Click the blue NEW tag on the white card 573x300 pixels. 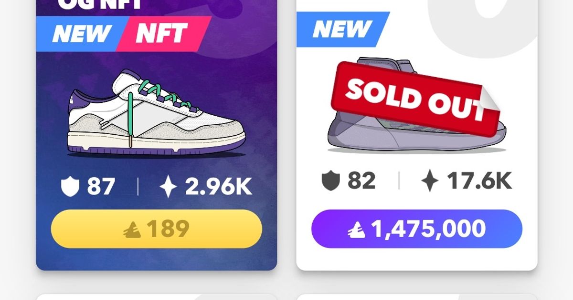(x=342, y=30)
